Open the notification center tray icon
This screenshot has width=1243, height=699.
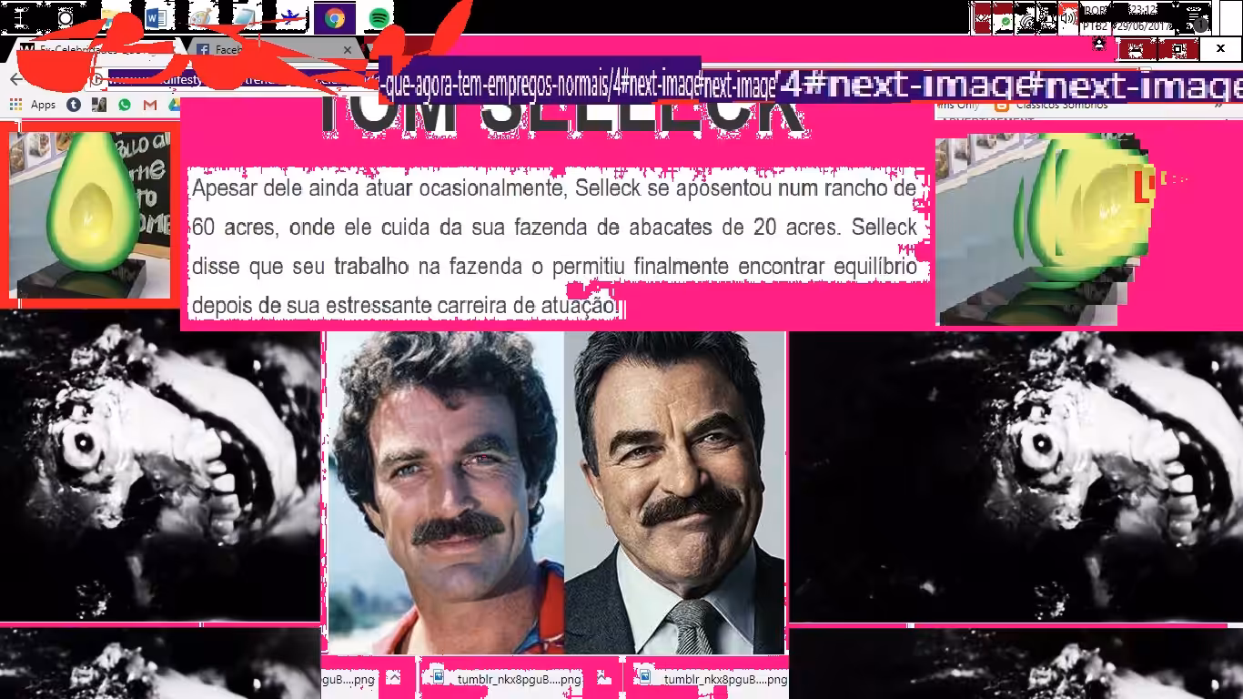[x=1197, y=17]
